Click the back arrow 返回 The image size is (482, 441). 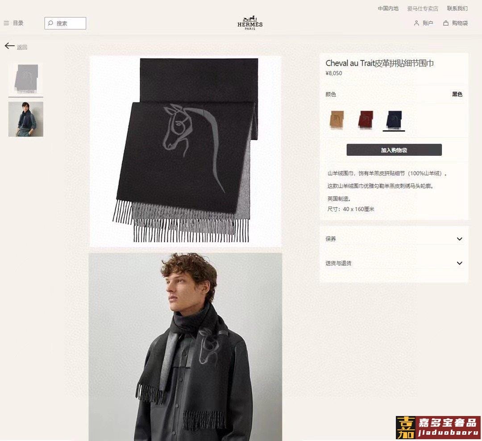click(x=9, y=46)
